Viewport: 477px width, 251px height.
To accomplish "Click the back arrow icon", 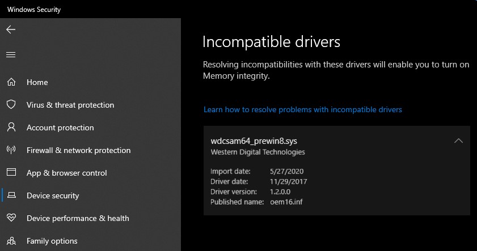I will click(x=11, y=29).
